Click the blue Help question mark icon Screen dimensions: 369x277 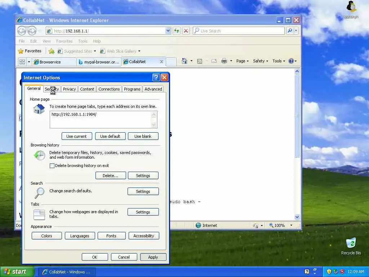click(291, 61)
